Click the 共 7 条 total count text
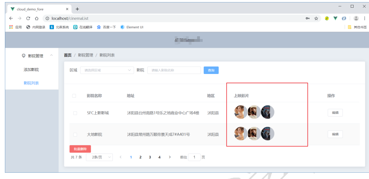This screenshot has height=179, width=369. tap(76, 157)
